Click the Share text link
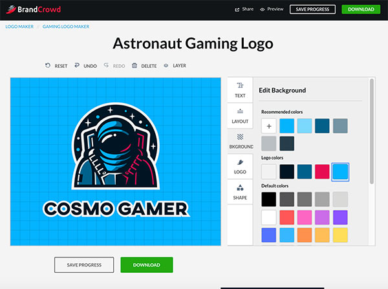This screenshot has width=388, height=289. 248,9
